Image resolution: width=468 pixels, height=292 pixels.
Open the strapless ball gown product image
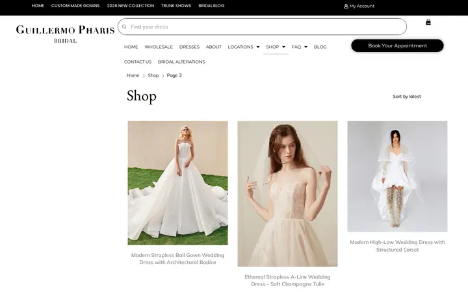[x=177, y=183]
